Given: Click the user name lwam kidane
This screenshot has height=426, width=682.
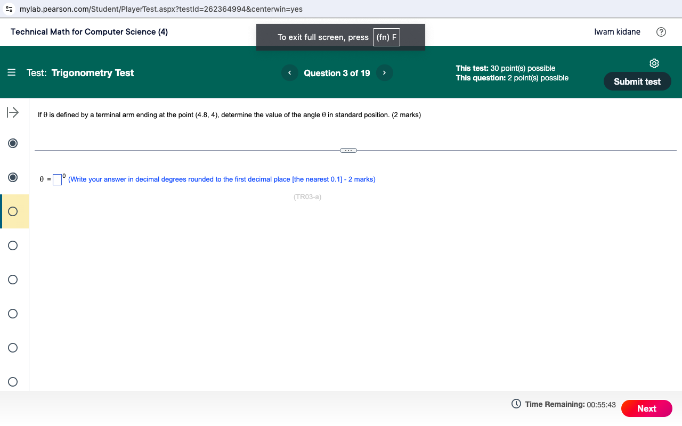Looking at the screenshot, I should 618,32.
